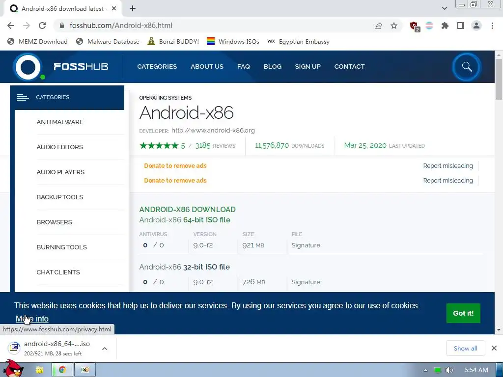Close the Android-x86 download tab
This screenshot has height=377, width=503.
click(114, 9)
